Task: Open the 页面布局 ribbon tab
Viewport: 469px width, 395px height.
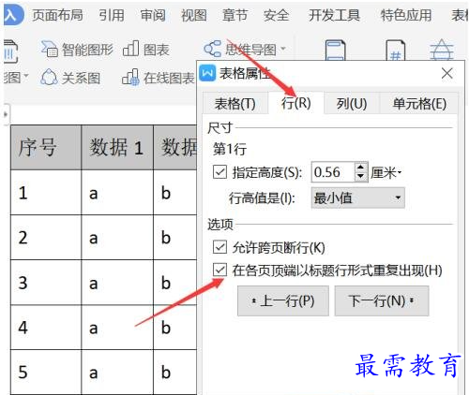Action: 57,15
